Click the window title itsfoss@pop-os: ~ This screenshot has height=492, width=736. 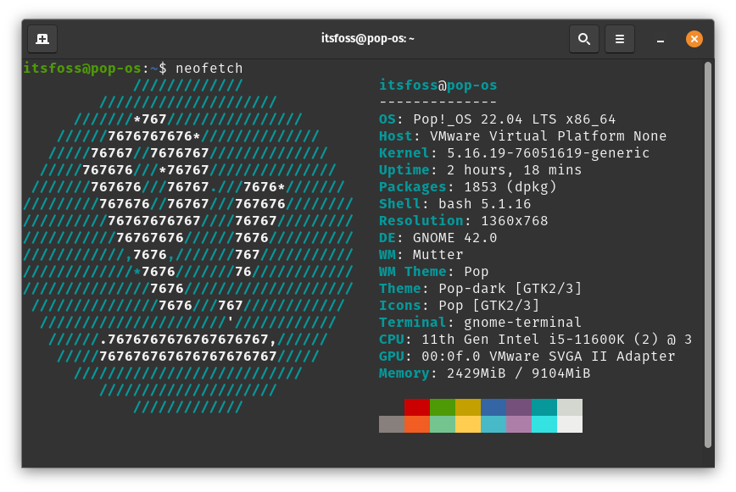tap(367, 39)
